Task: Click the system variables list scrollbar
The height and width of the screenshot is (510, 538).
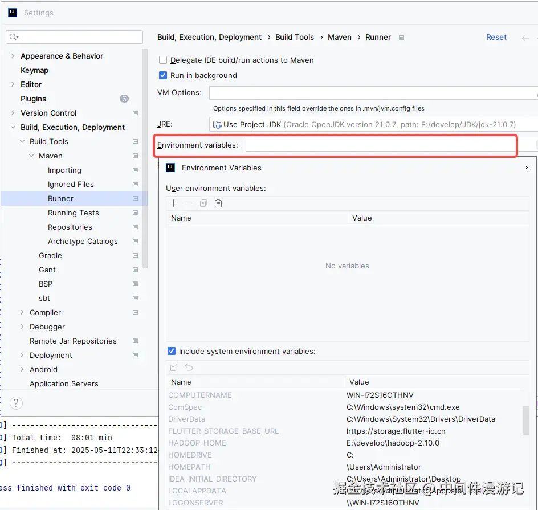Action: coord(525,421)
